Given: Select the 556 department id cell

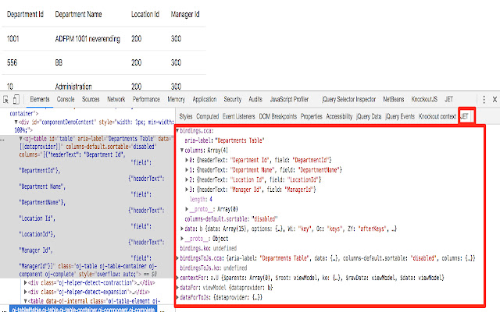Looking at the screenshot, I should coord(12,62).
